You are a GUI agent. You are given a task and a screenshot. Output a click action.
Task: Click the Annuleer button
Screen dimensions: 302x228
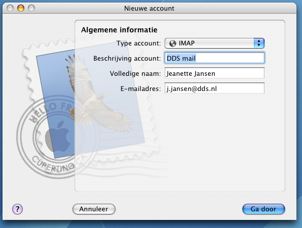coord(94,209)
